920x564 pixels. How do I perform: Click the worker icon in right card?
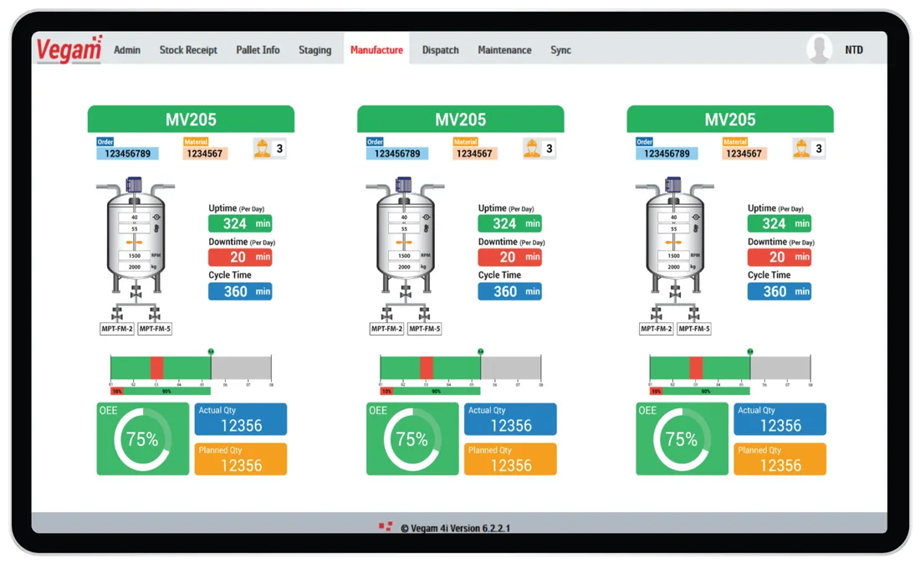(801, 148)
